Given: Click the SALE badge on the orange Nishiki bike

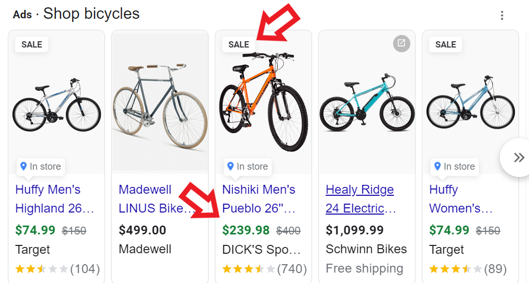Looking at the screenshot, I should pyautogui.click(x=239, y=44).
